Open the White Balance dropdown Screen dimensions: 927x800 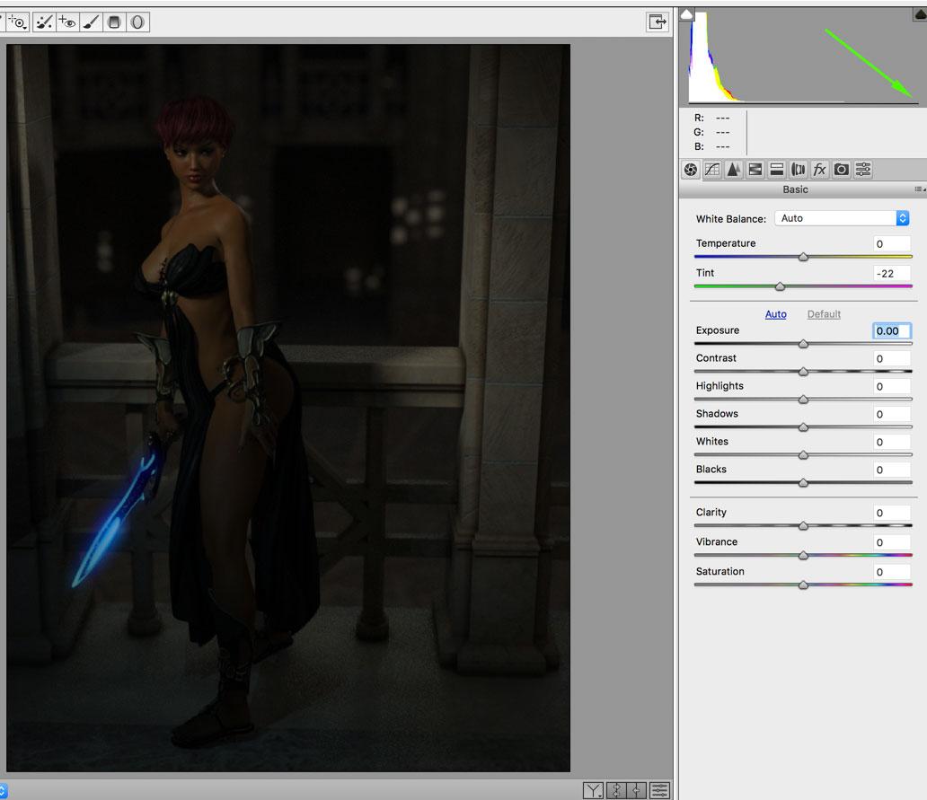click(x=902, y=218)
